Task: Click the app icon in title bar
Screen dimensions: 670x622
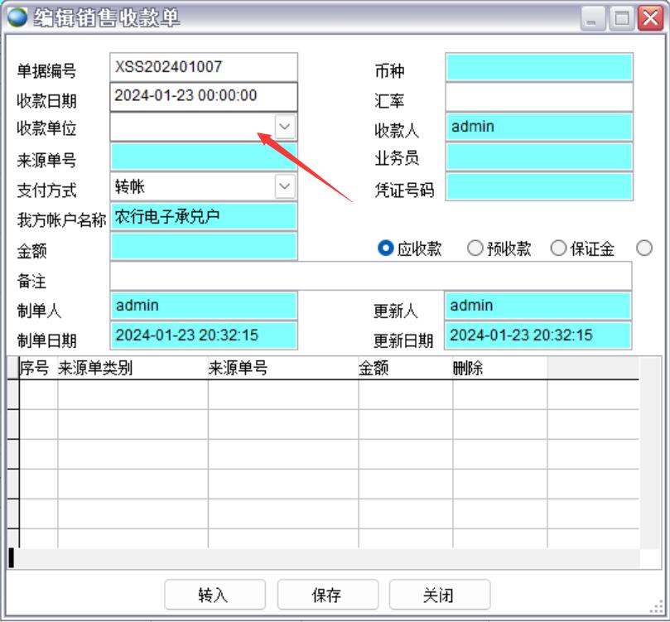Action: coord(17,17)
